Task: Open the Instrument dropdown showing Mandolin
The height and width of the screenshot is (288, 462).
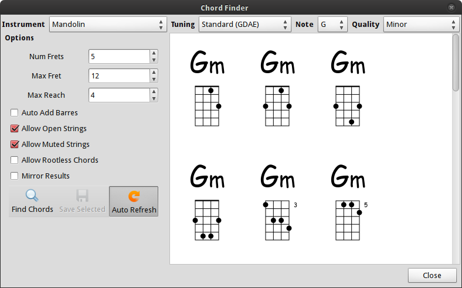Action: 107,25
